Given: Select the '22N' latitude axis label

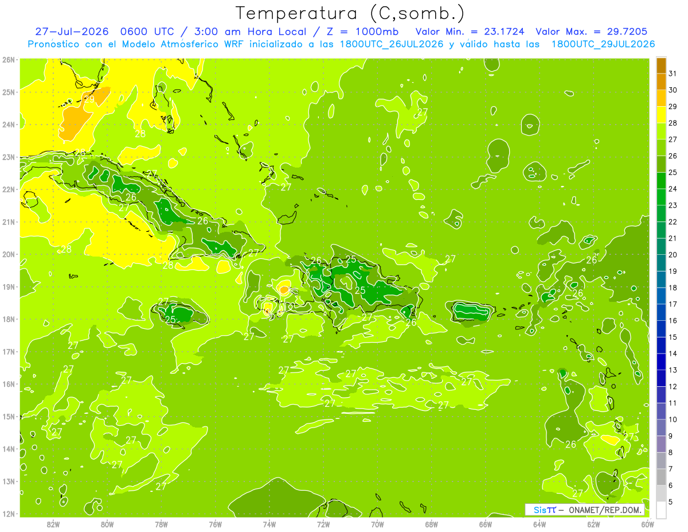Looking at the screenshot, I should pos(9,189).
